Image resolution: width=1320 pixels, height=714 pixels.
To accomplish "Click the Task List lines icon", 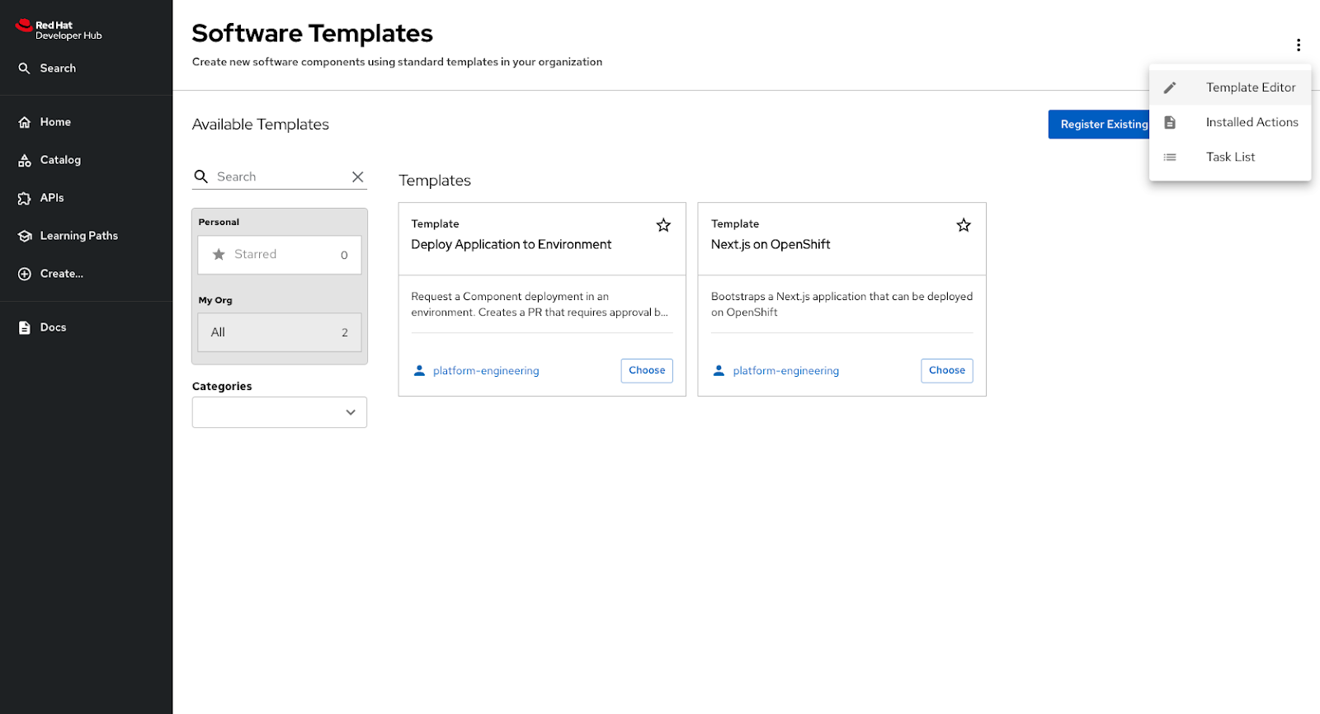I will click(x=1170, y=157).
